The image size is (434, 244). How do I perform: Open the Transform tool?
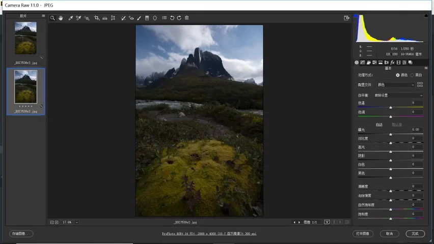tap(113, 18)
